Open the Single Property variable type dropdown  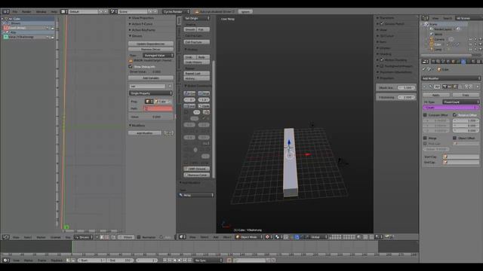(151, 93)
